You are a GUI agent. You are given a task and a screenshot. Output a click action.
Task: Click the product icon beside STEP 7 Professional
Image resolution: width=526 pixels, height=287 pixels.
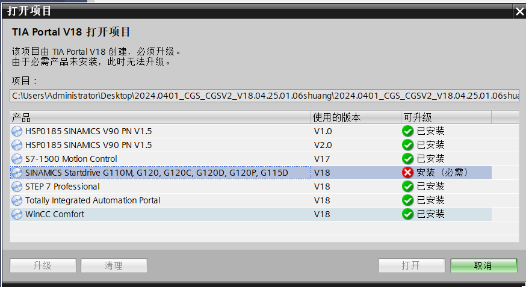16,187
